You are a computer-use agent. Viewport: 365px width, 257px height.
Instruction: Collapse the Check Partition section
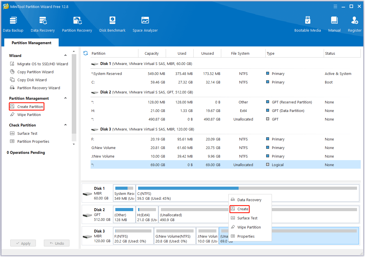coord(65,125)
